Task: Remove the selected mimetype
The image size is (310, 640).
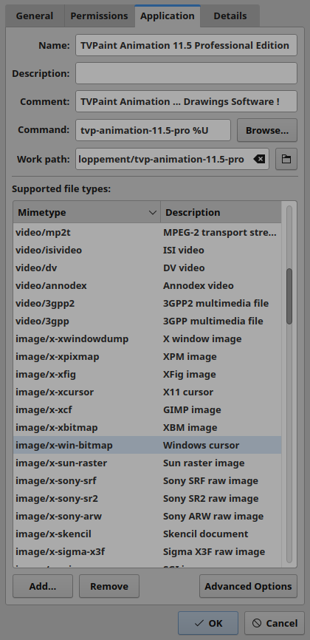Action: click(109, 586)
